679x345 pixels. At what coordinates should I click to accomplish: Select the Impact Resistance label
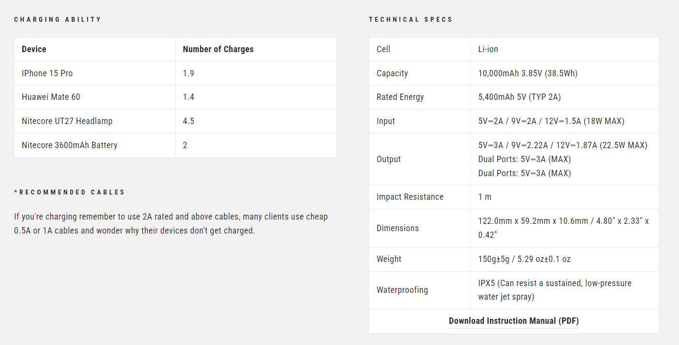click(x=410, y=197)
